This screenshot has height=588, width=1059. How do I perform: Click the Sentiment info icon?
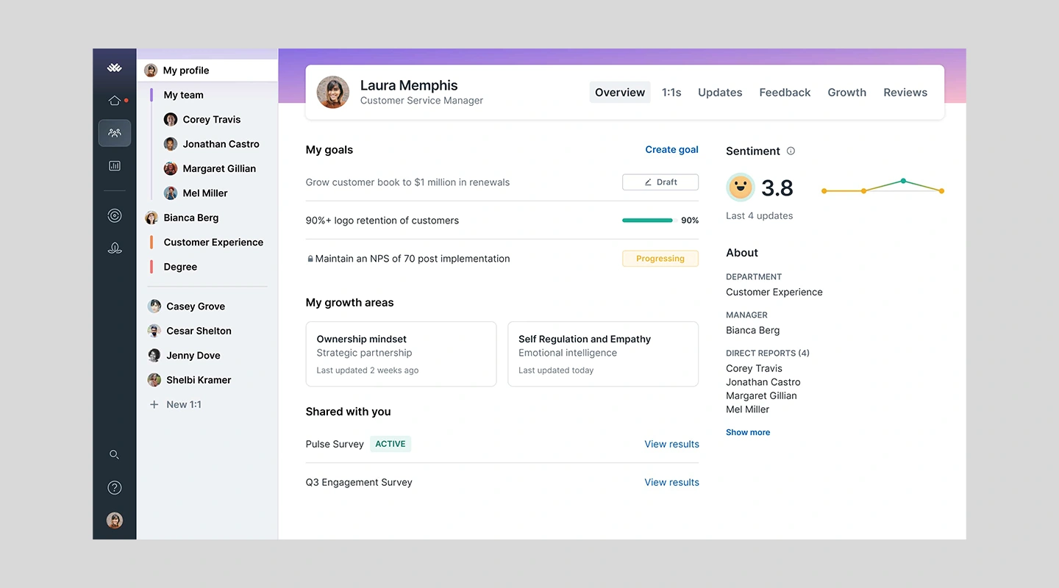(x=791, y=151)
